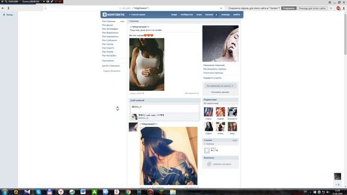The image size is (347, 195).
Task: Click Сохранить in the password prompt
Action: point(288,8)
